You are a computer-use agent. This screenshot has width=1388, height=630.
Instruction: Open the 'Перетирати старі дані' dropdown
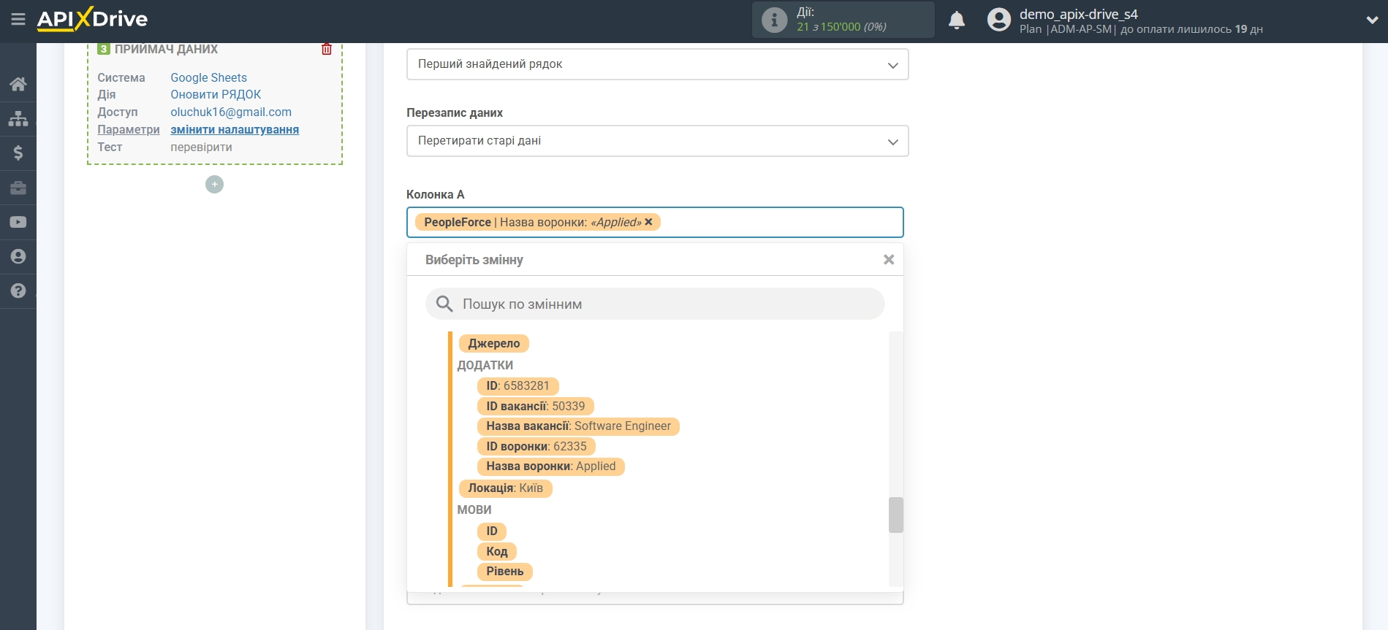pos(657,141)
